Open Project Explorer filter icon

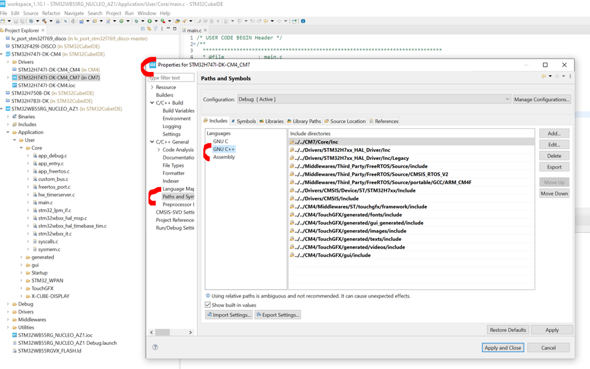pyautogui.click(x=155, y=29)
